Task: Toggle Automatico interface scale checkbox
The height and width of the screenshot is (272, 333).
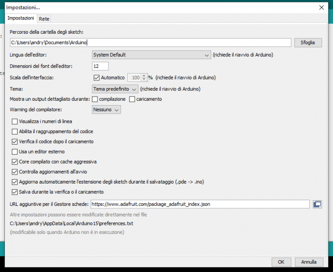Action: [97, 77]
